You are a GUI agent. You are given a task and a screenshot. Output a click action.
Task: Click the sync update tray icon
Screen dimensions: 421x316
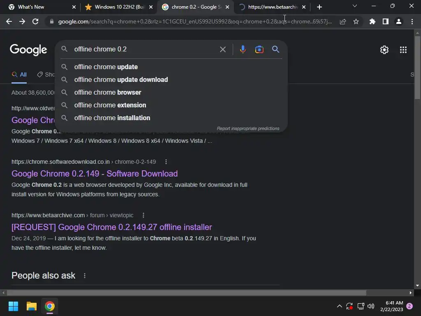[349, 306]
